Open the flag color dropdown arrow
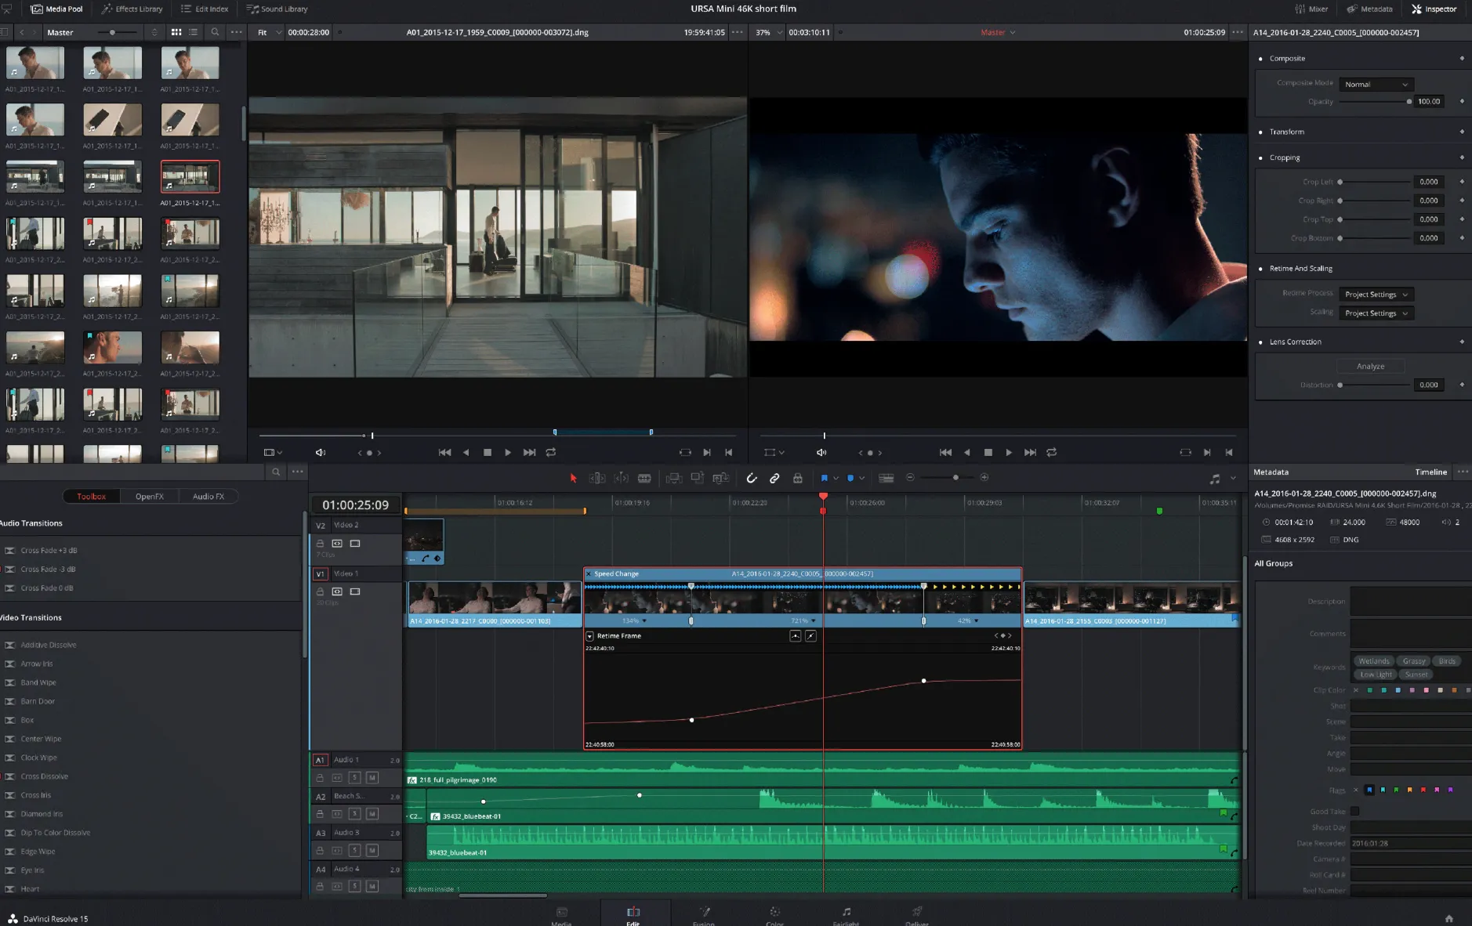1472x926 pixels. coord(836,478)
